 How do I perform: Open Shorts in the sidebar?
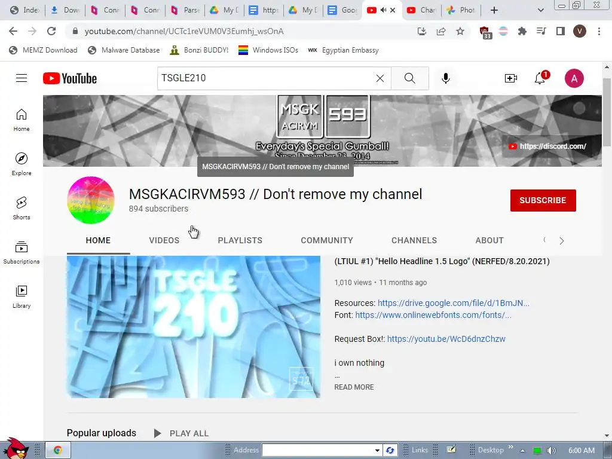coord(22,208)
